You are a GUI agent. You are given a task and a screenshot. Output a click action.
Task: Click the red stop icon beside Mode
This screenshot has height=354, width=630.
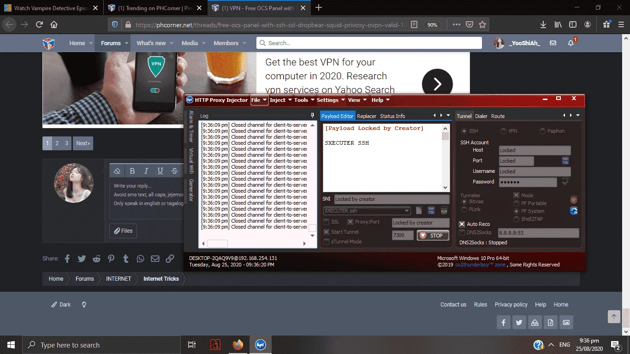tap(574, 200)
